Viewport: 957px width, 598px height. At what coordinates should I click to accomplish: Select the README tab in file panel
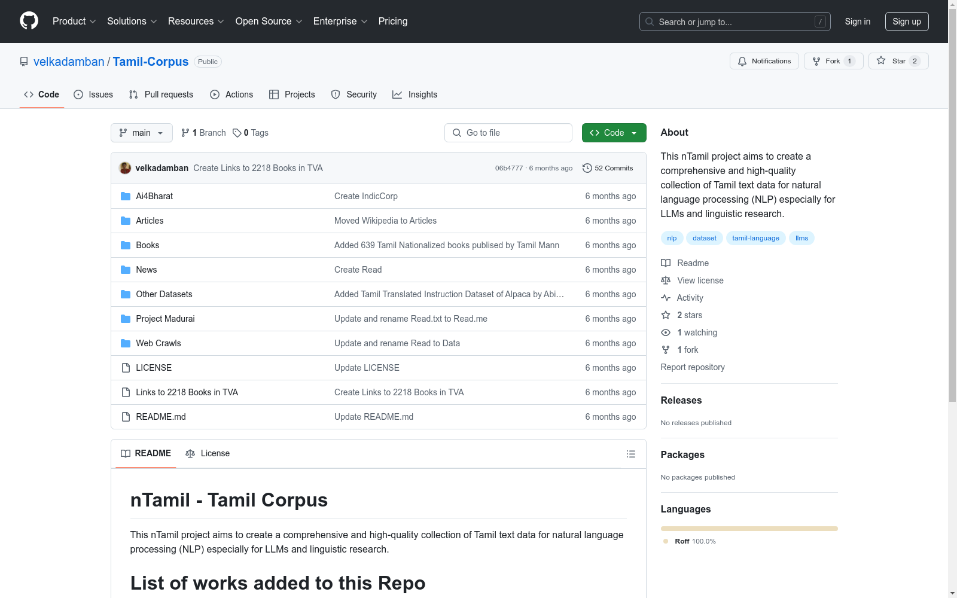(146, 453)
